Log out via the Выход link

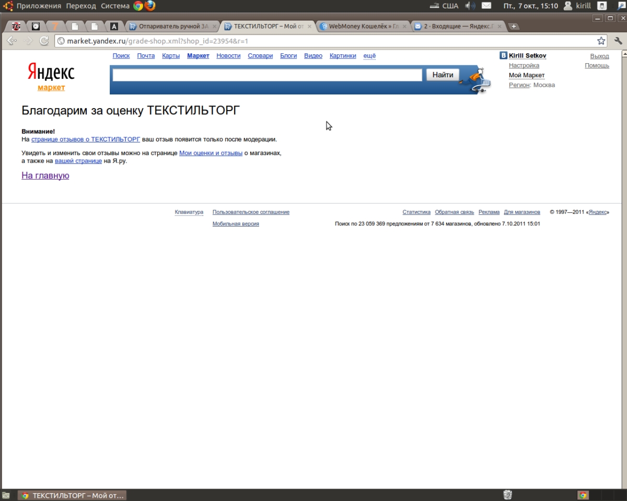click(x=599, y=56)
